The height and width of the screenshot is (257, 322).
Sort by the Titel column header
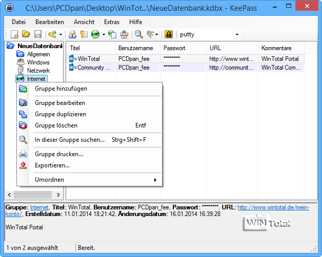[91, 48]
